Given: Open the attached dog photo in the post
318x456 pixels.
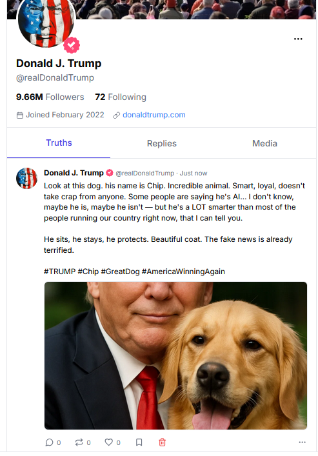Looking at the screenshot, I should coord(175,355).
